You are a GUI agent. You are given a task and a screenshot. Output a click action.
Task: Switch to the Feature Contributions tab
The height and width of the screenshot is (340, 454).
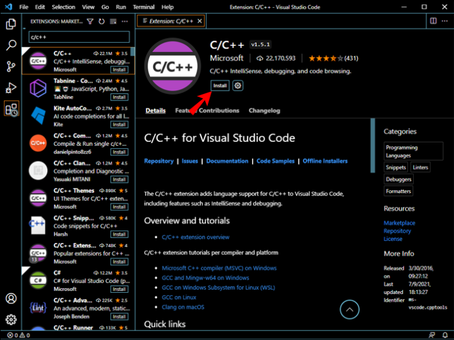[207, 110]
